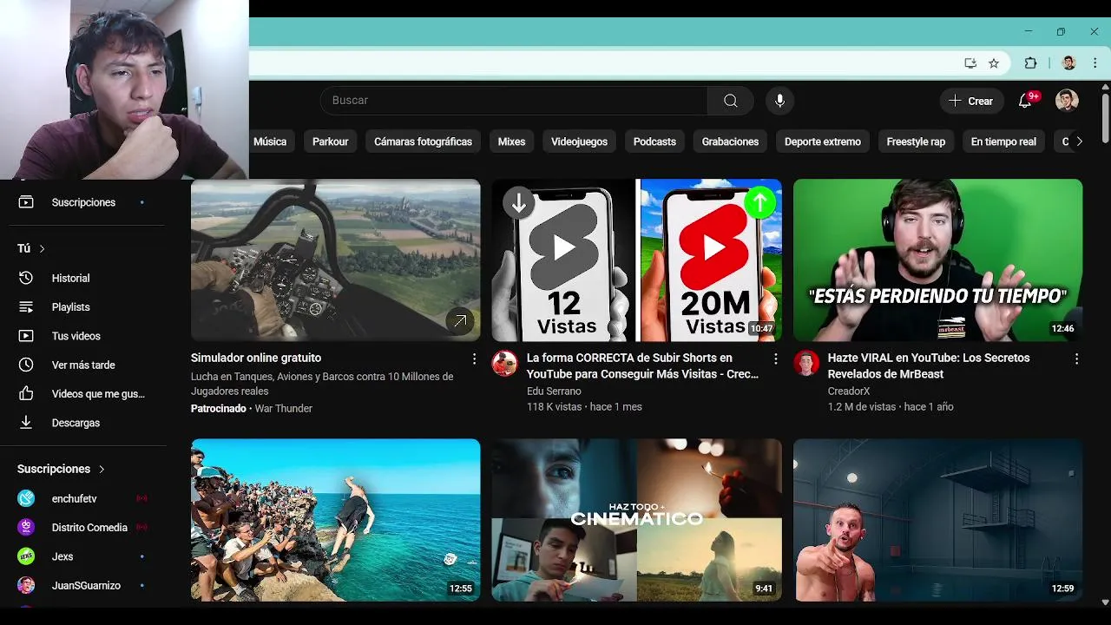
Task: Play War Thunder cockpit thumbnail
Action: 335,260
